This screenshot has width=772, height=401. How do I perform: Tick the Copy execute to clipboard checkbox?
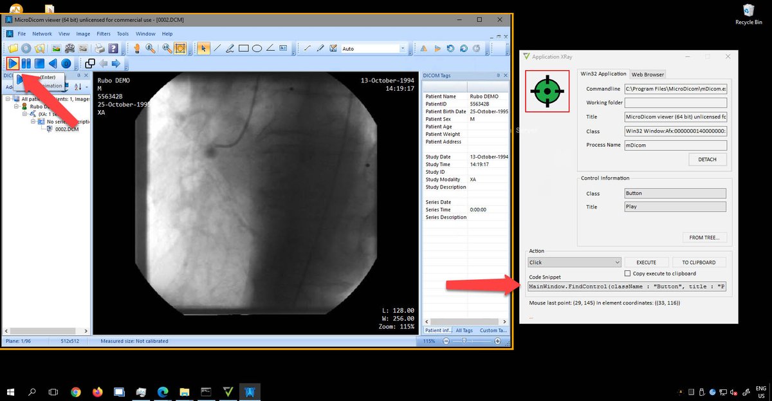[627, 274]
